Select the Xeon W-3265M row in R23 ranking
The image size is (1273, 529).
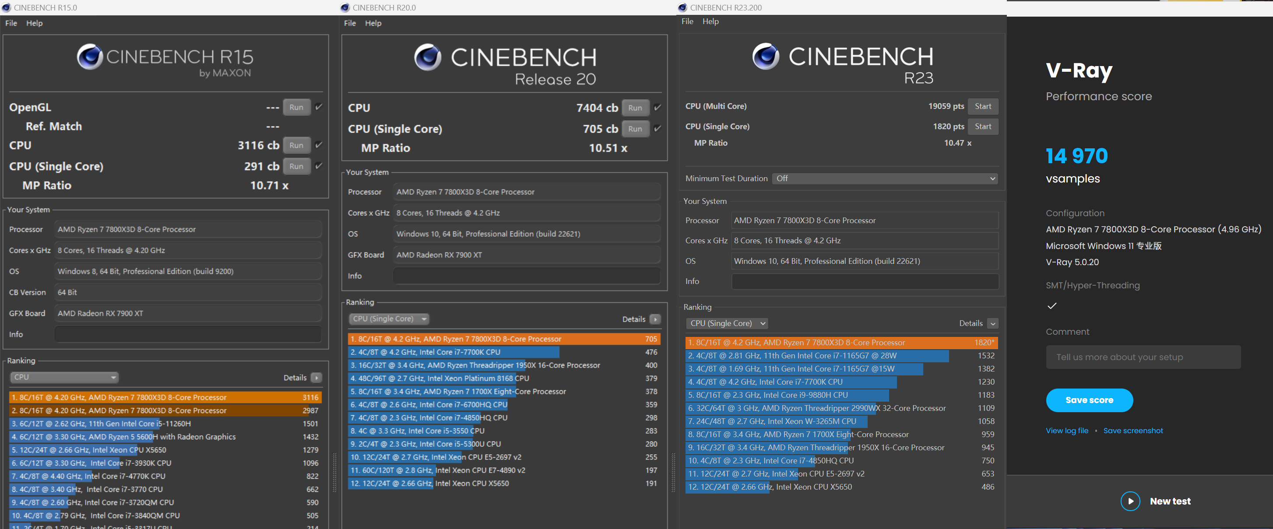click(841, 421)
